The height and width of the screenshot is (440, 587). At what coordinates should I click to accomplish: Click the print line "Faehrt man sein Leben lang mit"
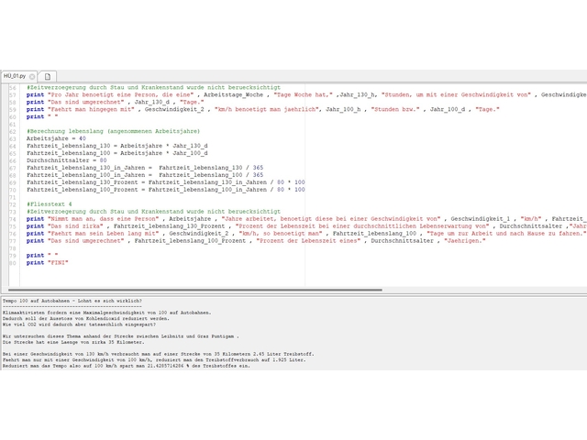[306, 234]
